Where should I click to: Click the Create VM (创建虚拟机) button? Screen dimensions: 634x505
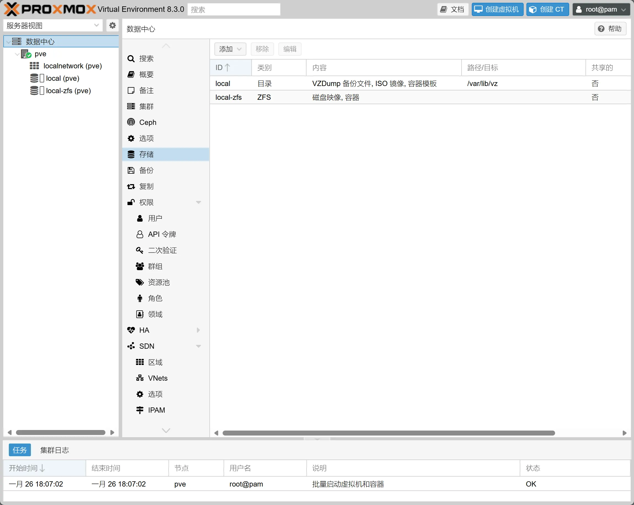coord(497,9)
